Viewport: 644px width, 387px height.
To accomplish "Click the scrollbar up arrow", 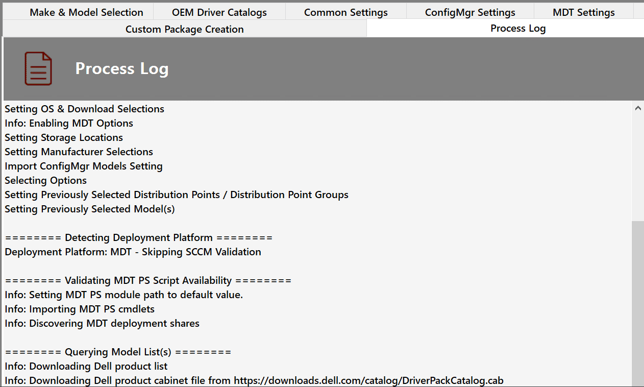I will click(x=637, y=108).
